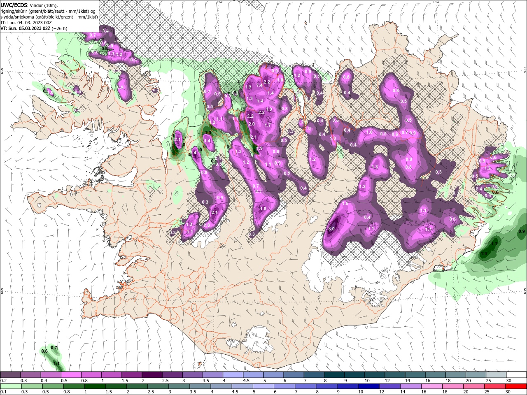
Task: Click the 2.0 snowfall value on the map
Action: coord(252,124)
